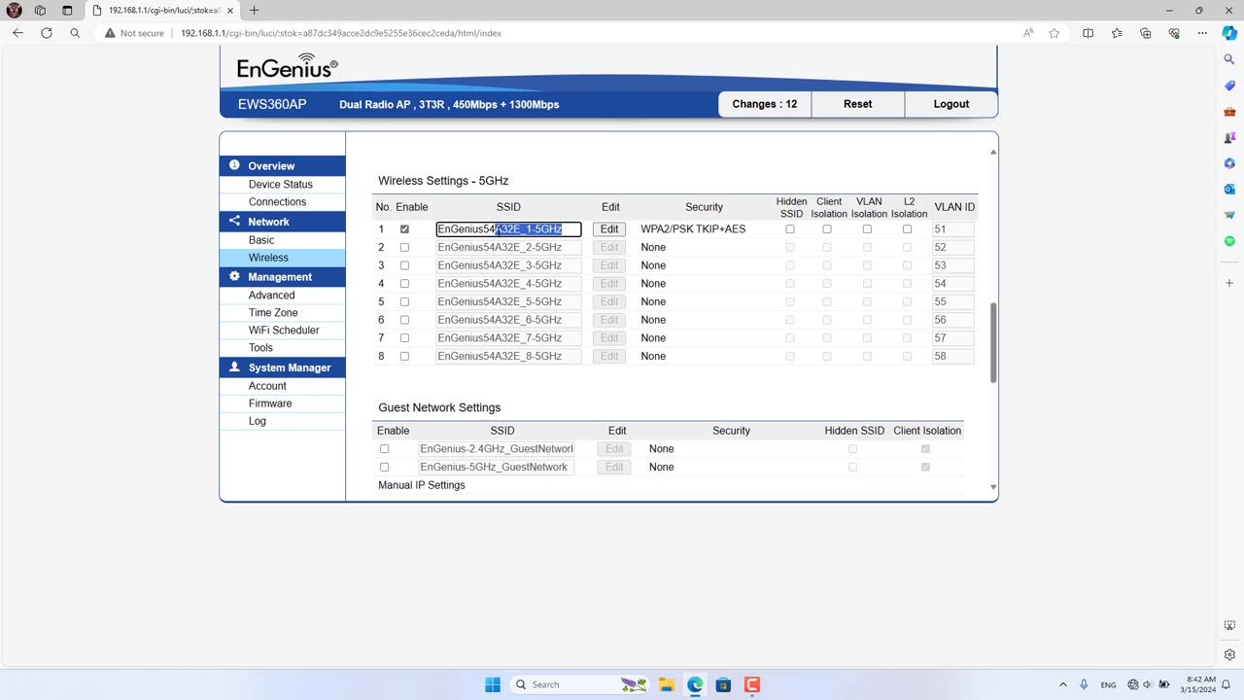Open Edge sidebar settings gear
Viewport: 1244px width, 700px height.
1229,654
